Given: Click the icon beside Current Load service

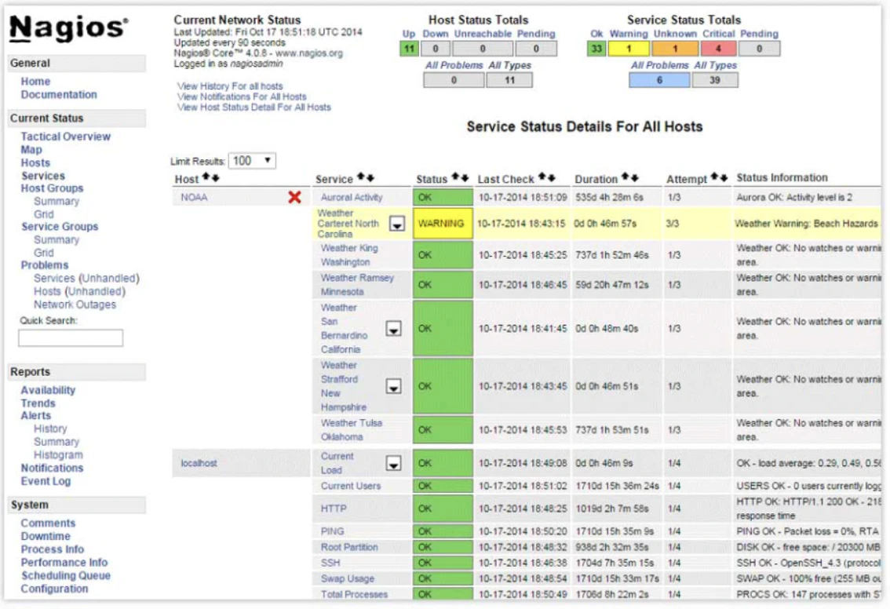Looking at the screenshot, I should click(x=393, y=463).
